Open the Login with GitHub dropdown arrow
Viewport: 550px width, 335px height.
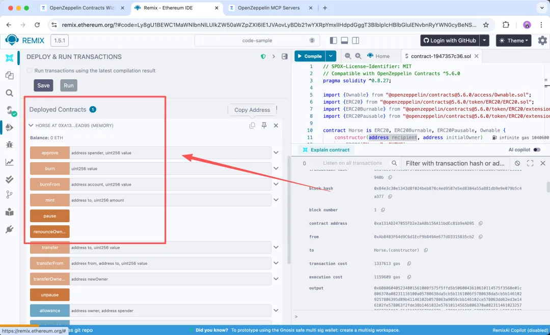pos(484,41)
